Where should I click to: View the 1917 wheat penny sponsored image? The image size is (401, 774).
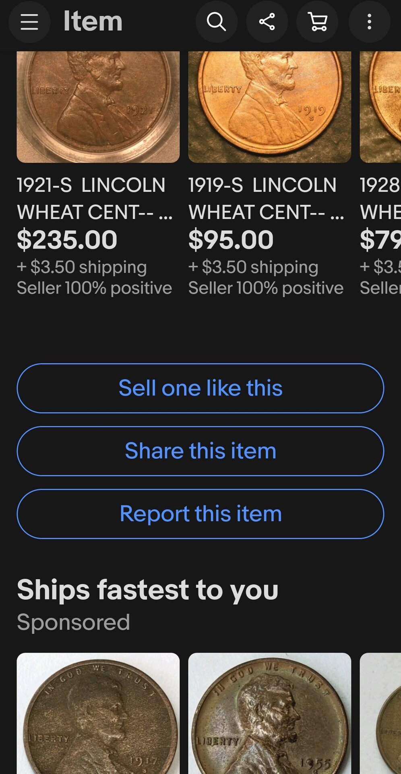coord(98,714)
